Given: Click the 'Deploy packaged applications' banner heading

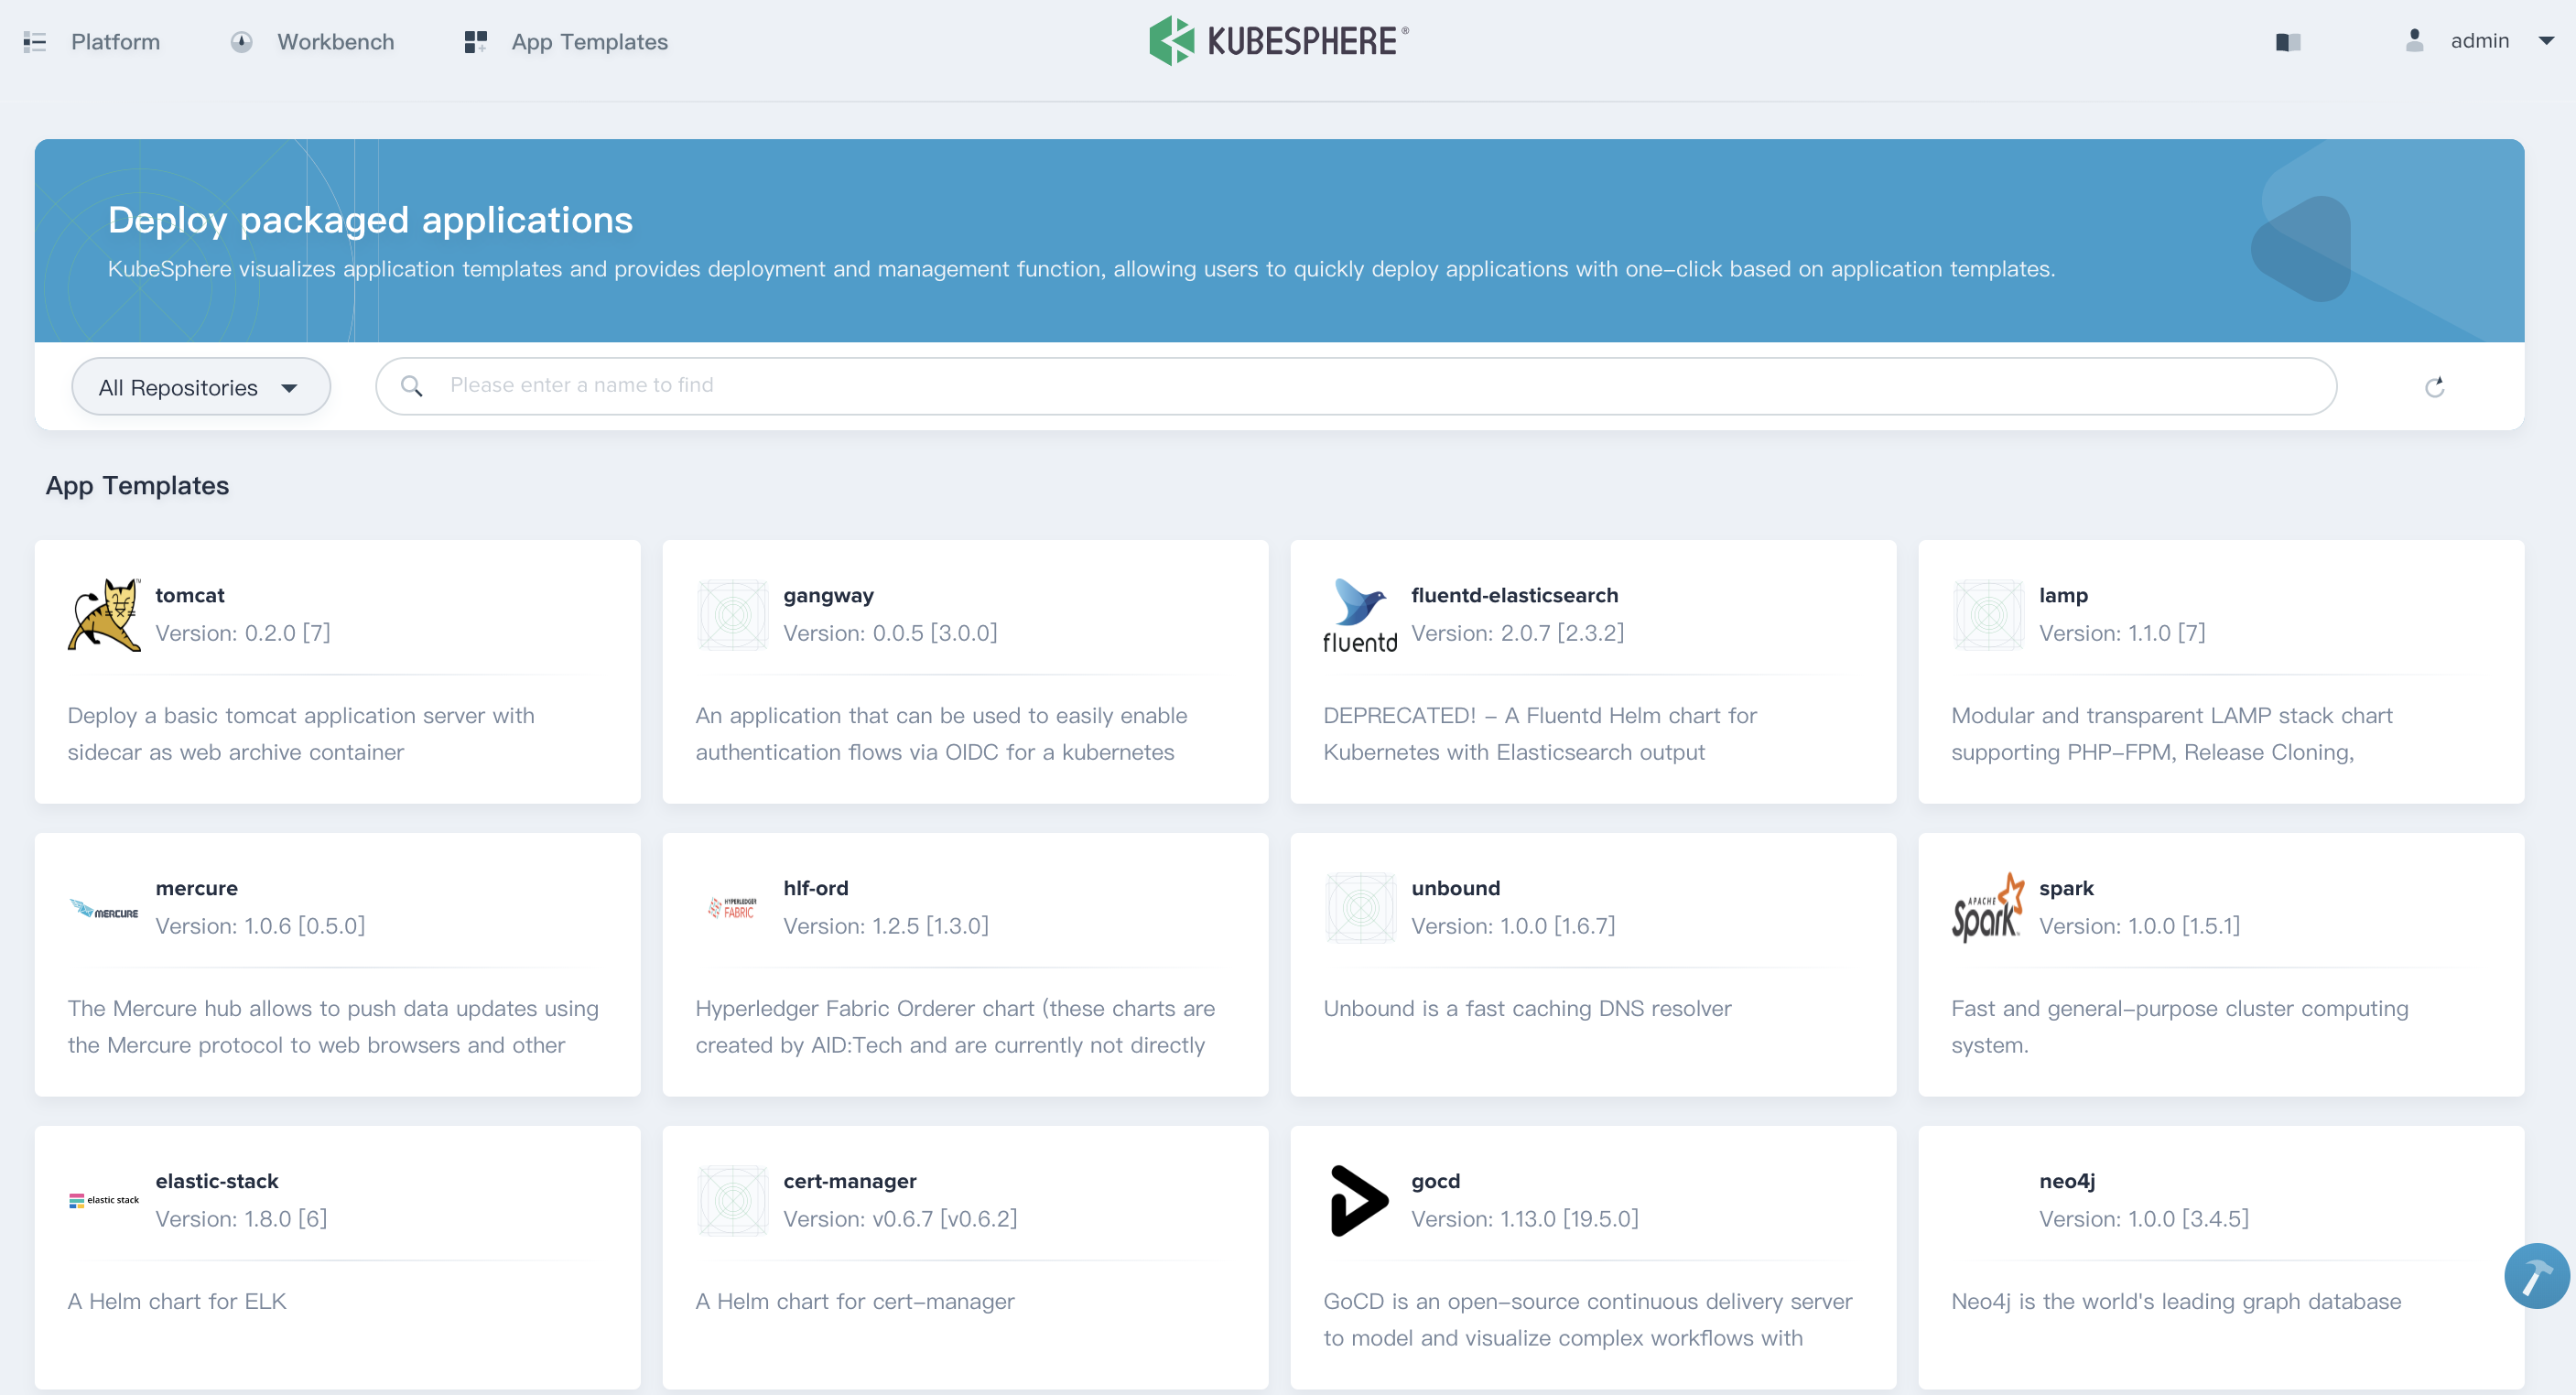Looking at the screenshot, I should [370, 220].
